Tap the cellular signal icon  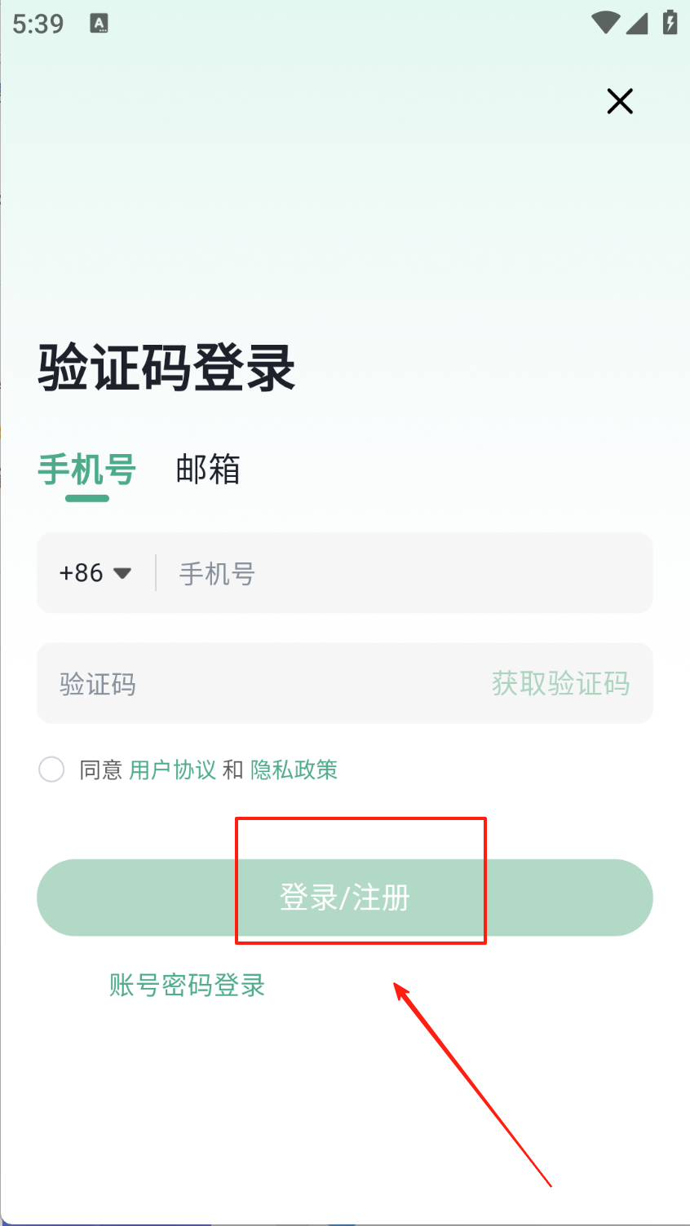click(x=637, y=23)
